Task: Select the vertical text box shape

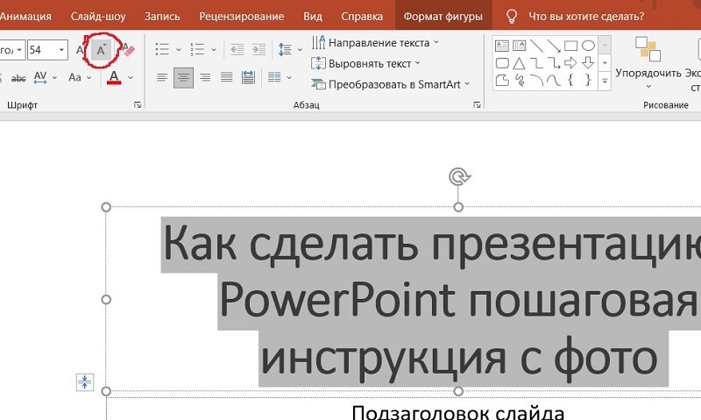Action: click(519, 46)
